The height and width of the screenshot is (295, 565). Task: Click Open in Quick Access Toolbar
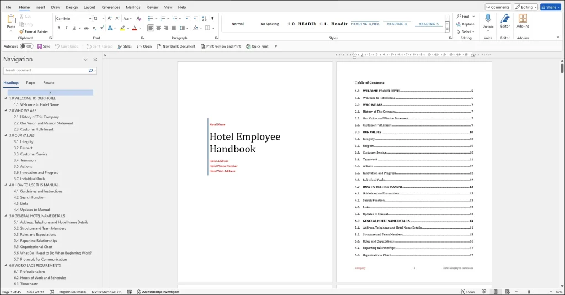[145, 46]
